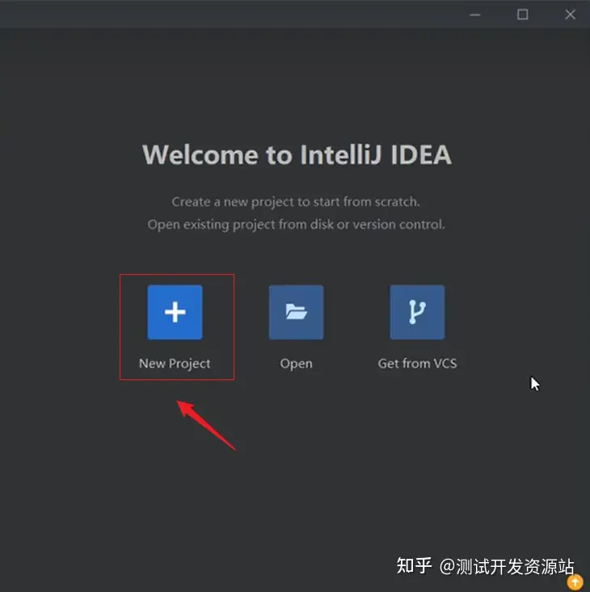Image resolution: width=590 pixels, height=592 pixels.
Task: Click the text 'Create a new project to start from scratch.'
Action: pyautogui.click(x=296, y=202)
